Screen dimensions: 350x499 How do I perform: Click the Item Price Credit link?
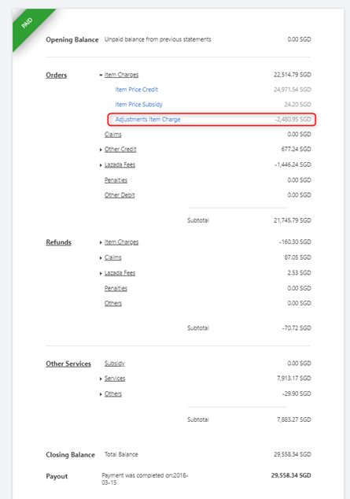(136, 90)
